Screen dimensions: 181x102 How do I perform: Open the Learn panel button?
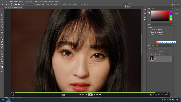click(177, 10)
